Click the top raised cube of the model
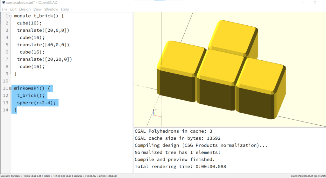 pos(233,38)
